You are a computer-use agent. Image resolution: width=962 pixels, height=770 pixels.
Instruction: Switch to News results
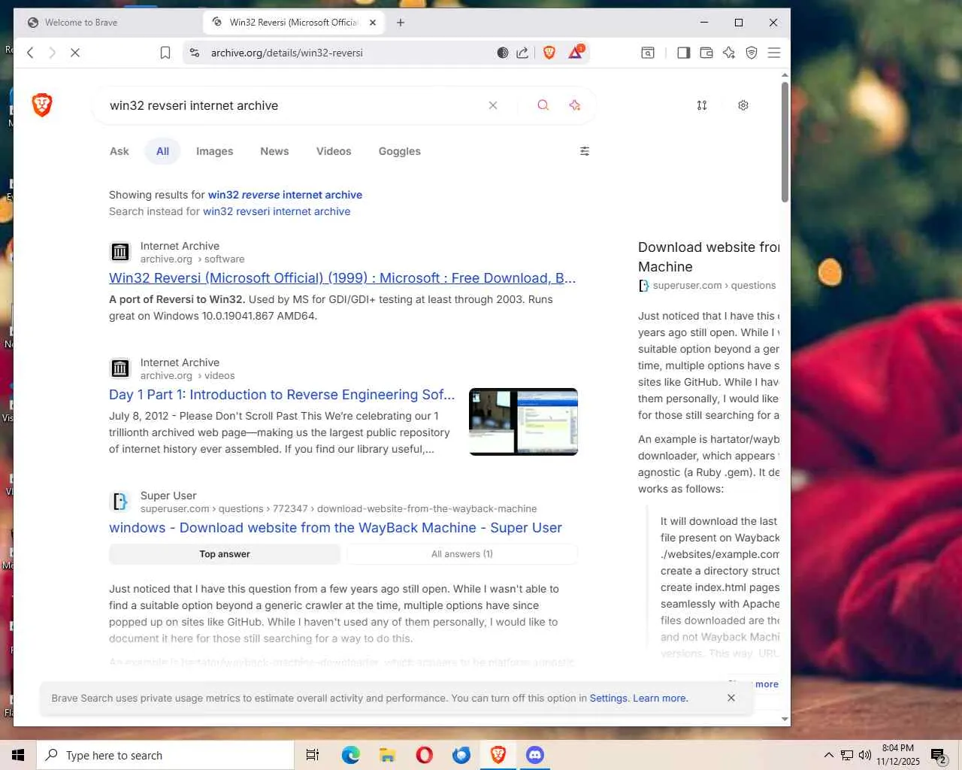click(x=274, y=151)
